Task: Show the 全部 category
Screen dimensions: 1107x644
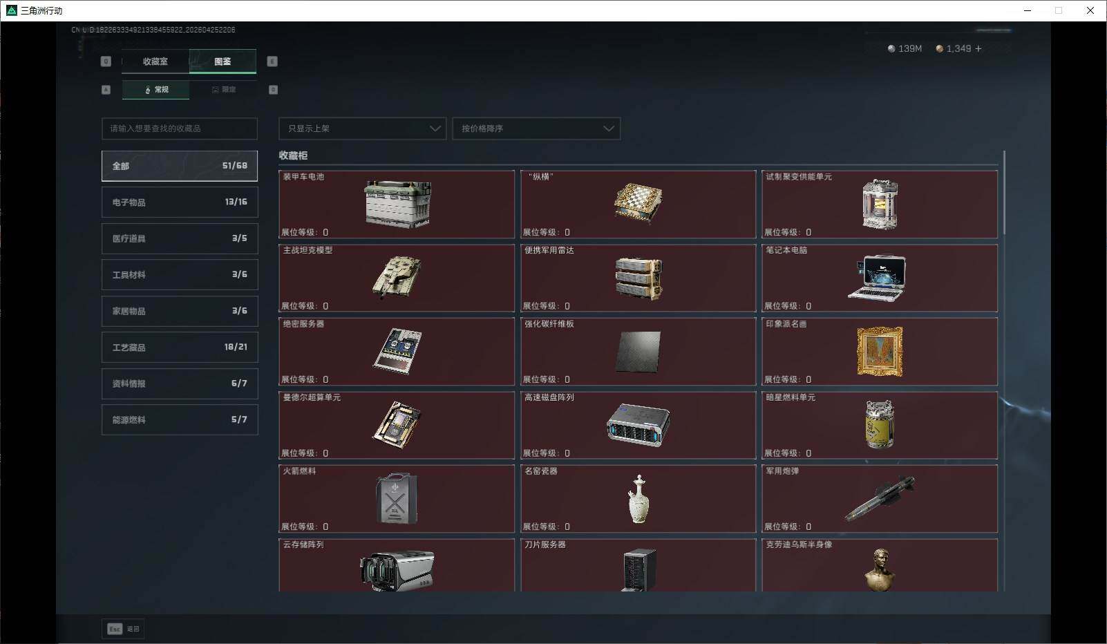Action: pos(180,166)
